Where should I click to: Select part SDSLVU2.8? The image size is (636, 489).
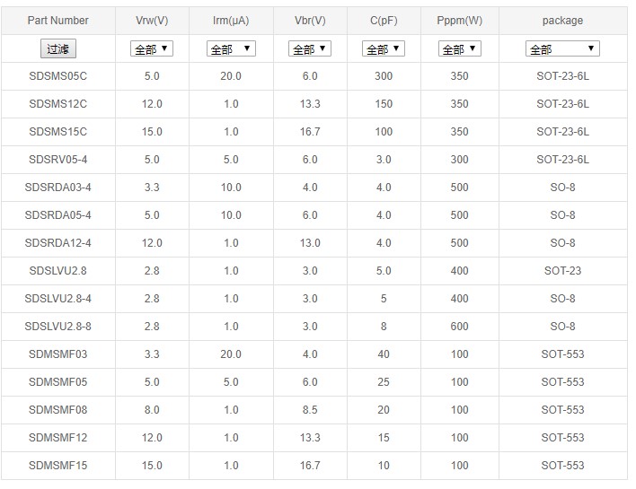(57, 271)
